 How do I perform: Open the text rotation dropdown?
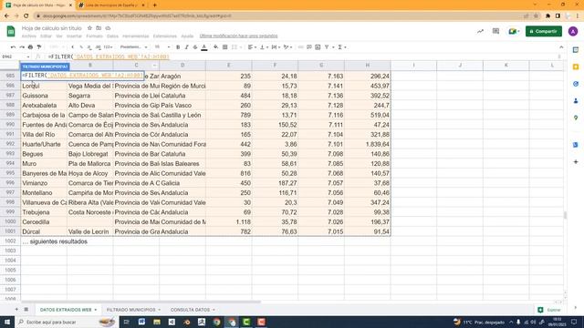pos(287,47)
